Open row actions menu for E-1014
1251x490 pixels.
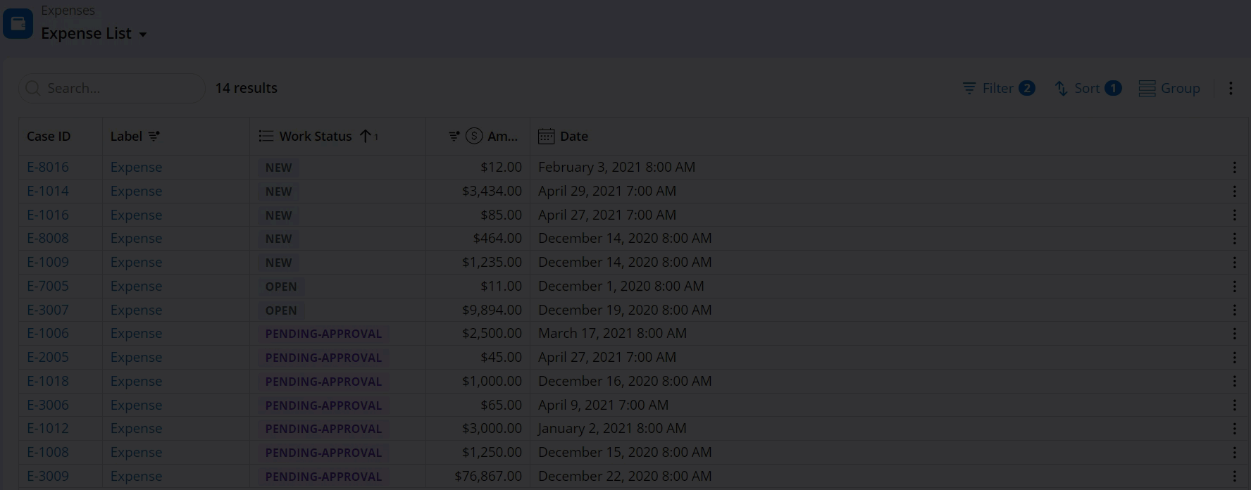1234,191
